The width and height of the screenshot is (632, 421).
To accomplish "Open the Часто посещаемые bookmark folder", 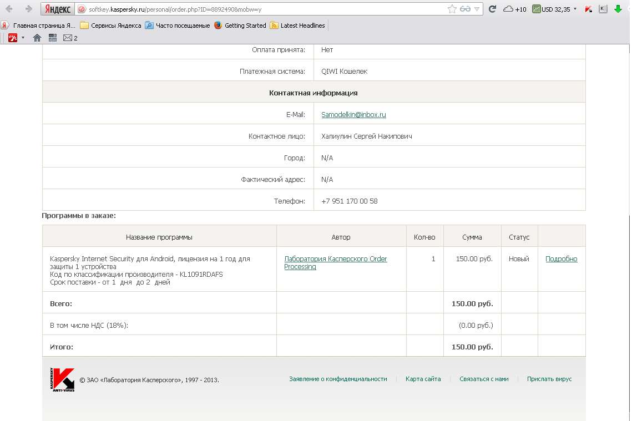I will tap(178, 26).
